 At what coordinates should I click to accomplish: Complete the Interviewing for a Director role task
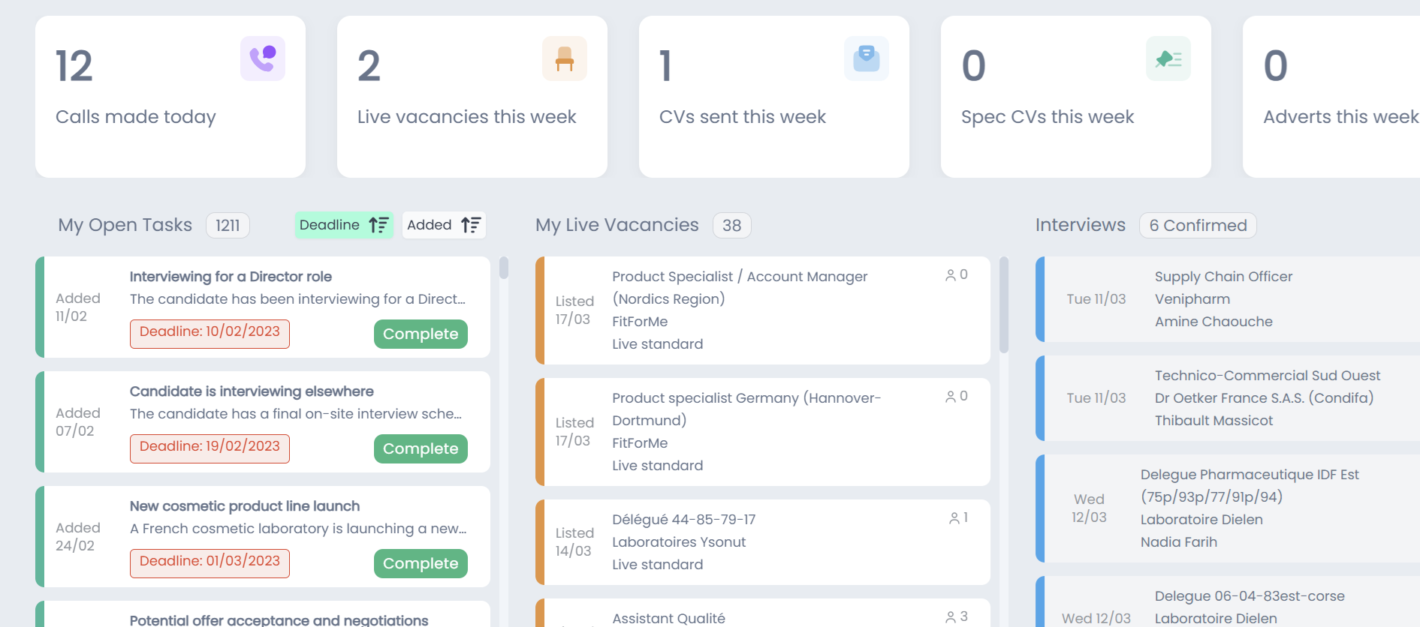[421, 334]
